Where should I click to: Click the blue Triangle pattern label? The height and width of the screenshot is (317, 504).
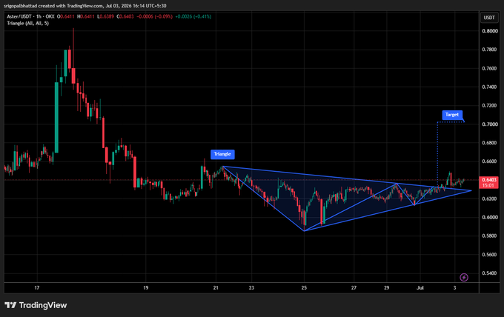coord(222,154)
